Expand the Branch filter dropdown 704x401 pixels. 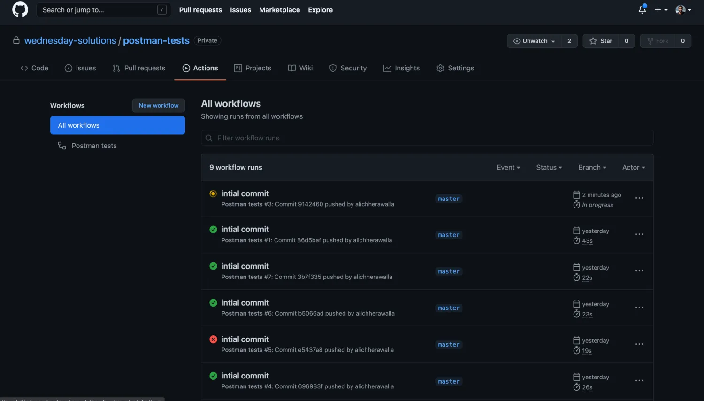click(x=592, y=167)
